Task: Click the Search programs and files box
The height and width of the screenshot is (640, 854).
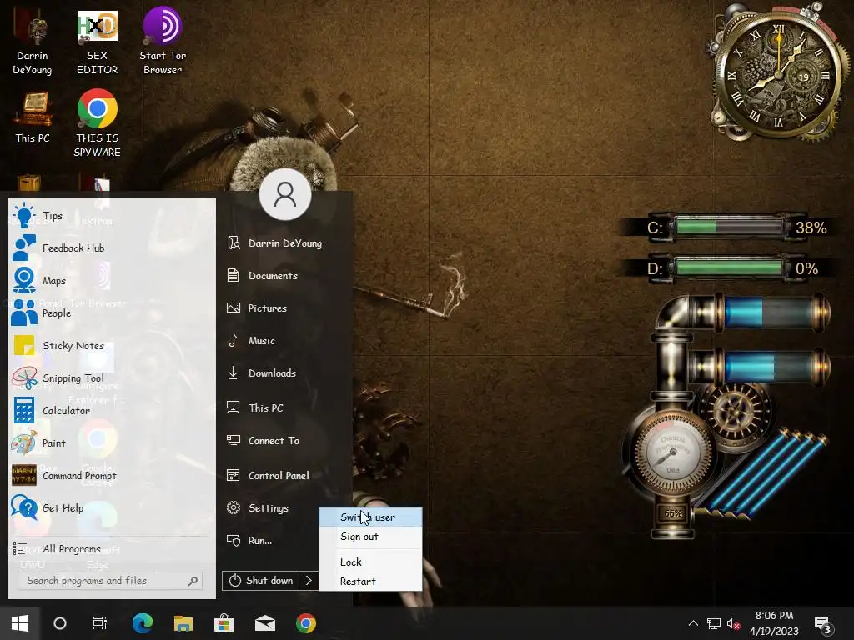Action: (110, 581)
